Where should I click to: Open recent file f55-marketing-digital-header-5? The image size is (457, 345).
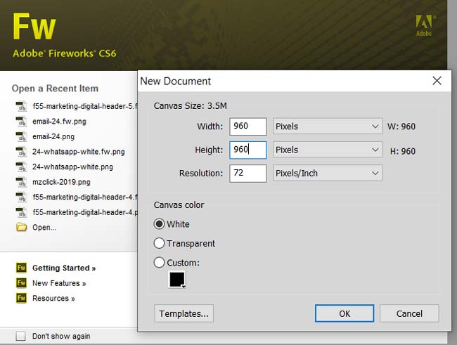pos(85,106)
